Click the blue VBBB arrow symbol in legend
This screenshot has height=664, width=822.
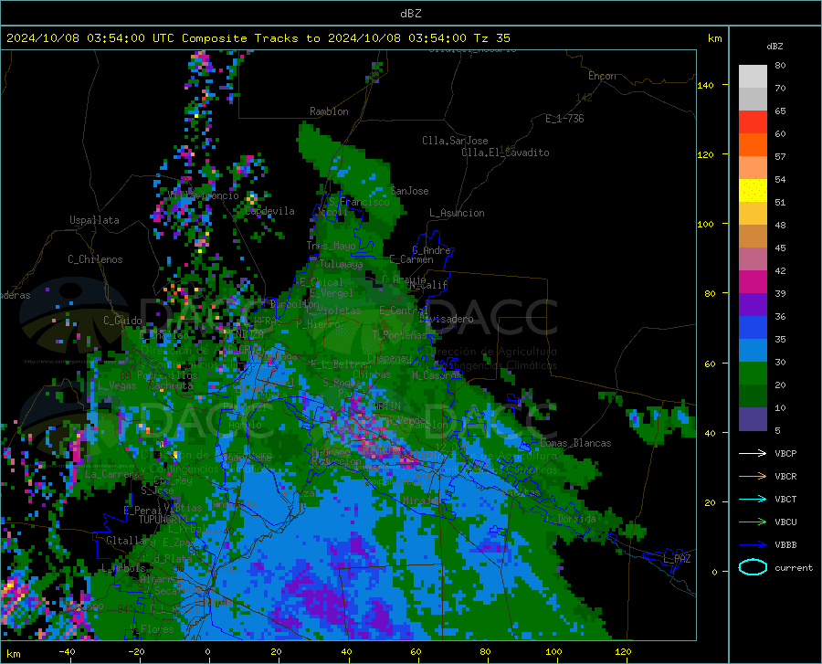(753, 544)
